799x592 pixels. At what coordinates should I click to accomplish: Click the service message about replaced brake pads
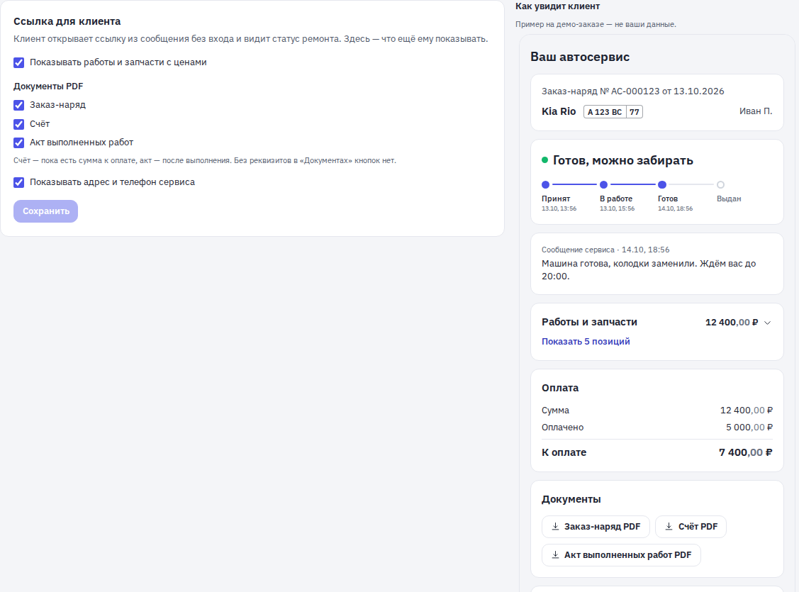pos(649,270)
